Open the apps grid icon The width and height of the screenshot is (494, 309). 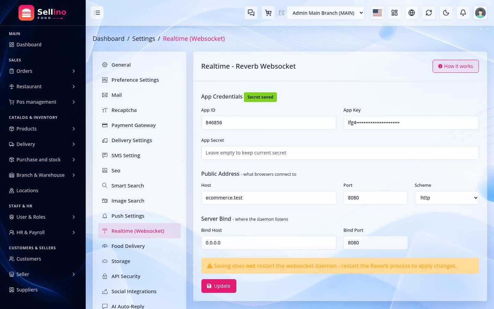click(395, 13)
